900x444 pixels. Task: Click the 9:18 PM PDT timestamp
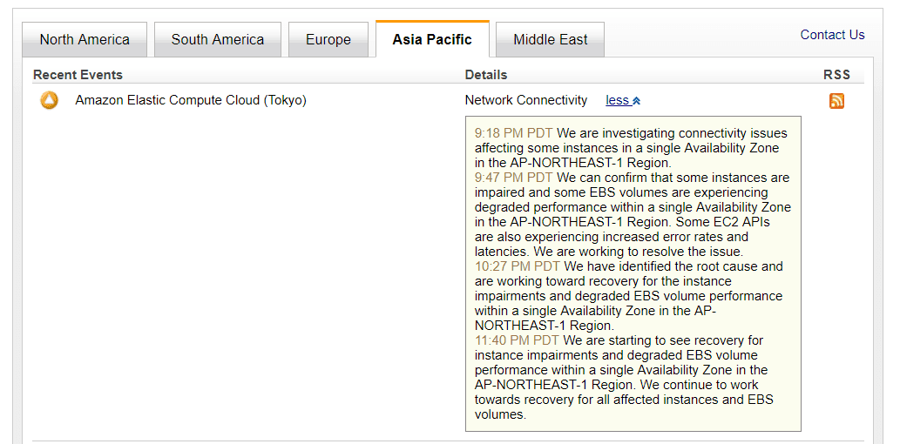click(513, 133)
